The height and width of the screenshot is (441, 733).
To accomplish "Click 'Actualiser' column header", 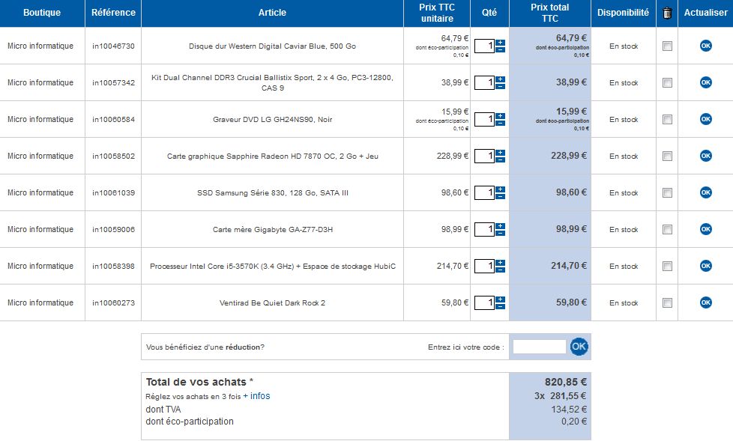I will [705, 13].
